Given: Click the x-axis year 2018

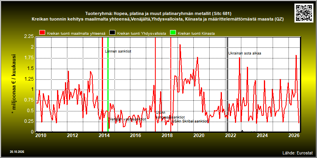Looking at the screenshot, I should (x=167, y=135).
